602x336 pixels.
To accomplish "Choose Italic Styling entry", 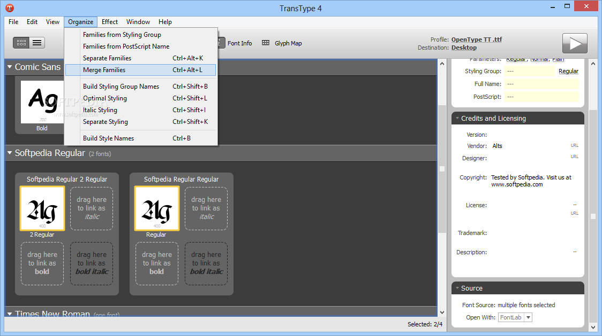I will 140,110.
